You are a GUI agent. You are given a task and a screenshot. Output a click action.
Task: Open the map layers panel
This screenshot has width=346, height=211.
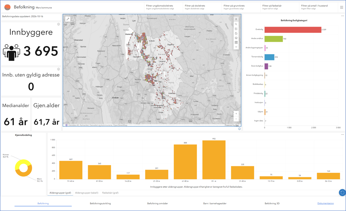click(236, 38)
